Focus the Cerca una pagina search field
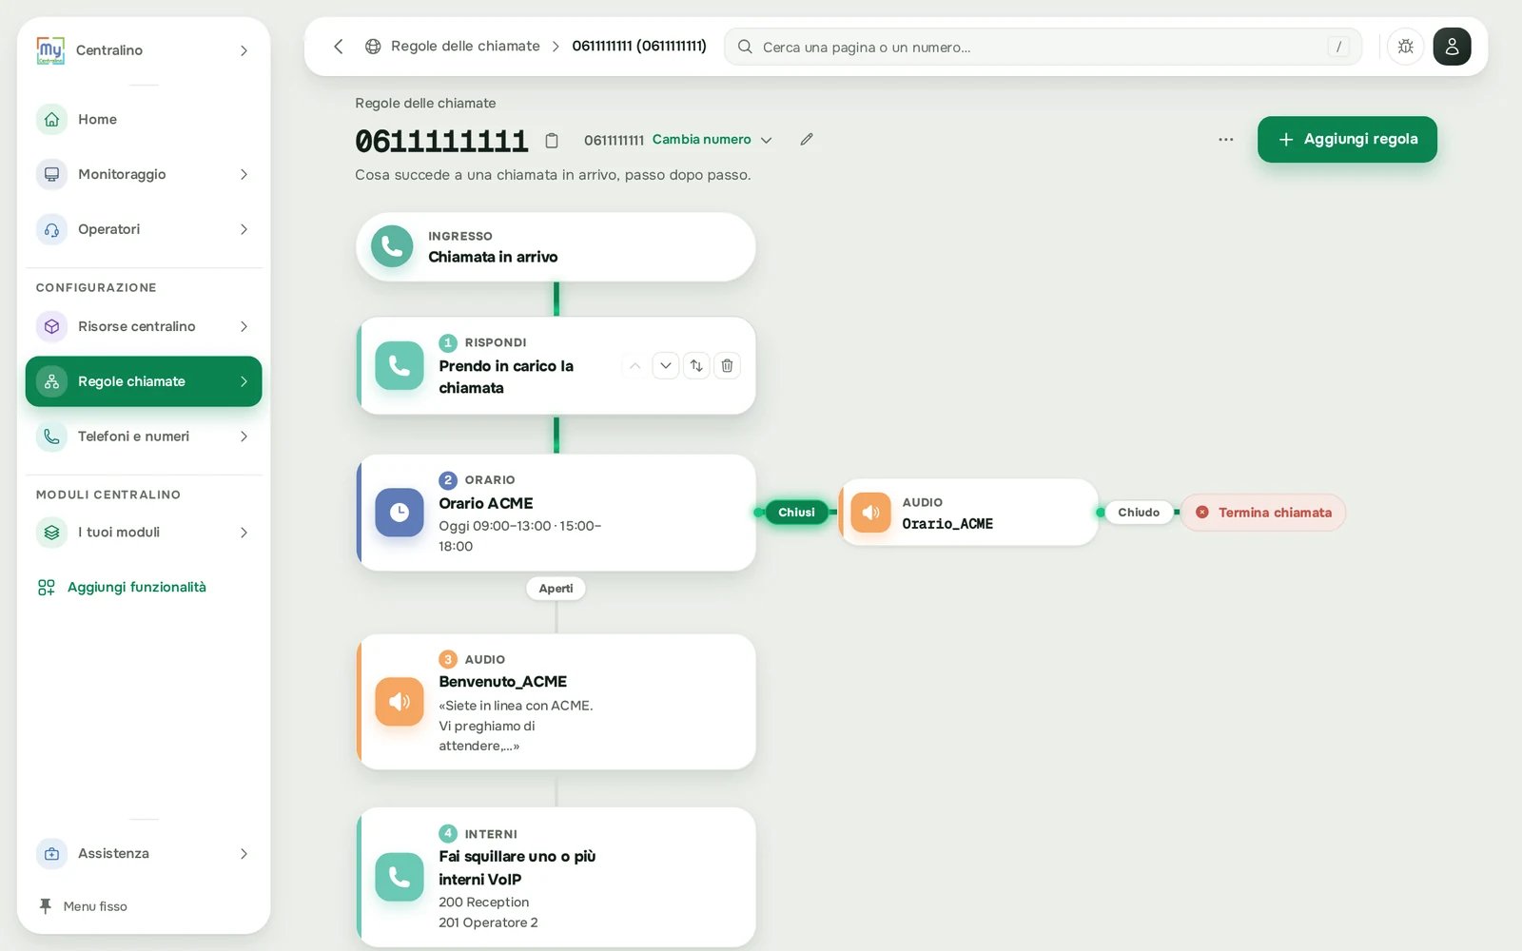The width and height of the screenshot is (1522, 951). [1043, 47]
